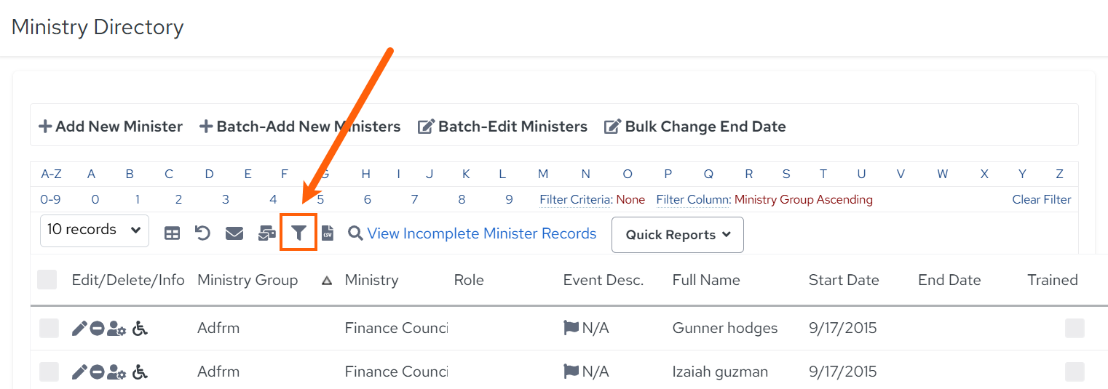Tick the select-all header checkbox
The width and height of the screenshot is (1108, 389).
pos(47,279)
